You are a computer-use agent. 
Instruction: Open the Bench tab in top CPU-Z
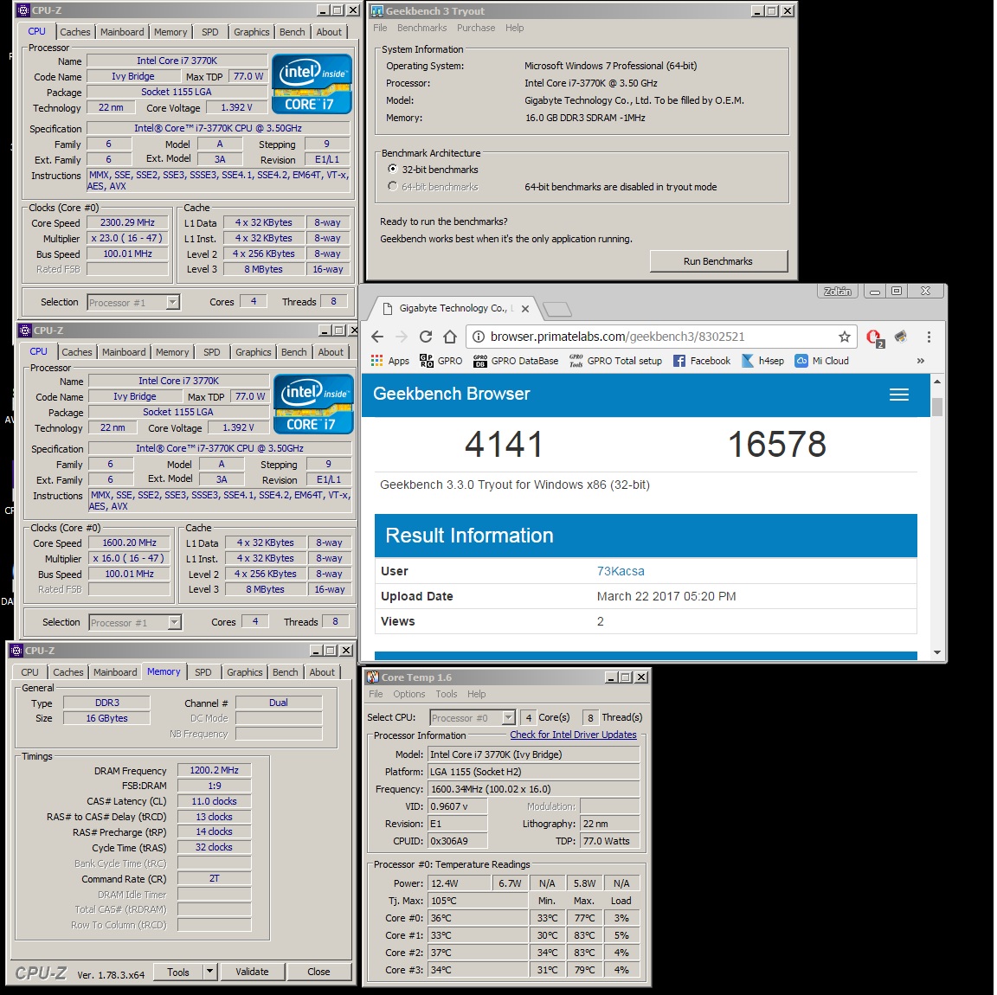click(292, 32)
